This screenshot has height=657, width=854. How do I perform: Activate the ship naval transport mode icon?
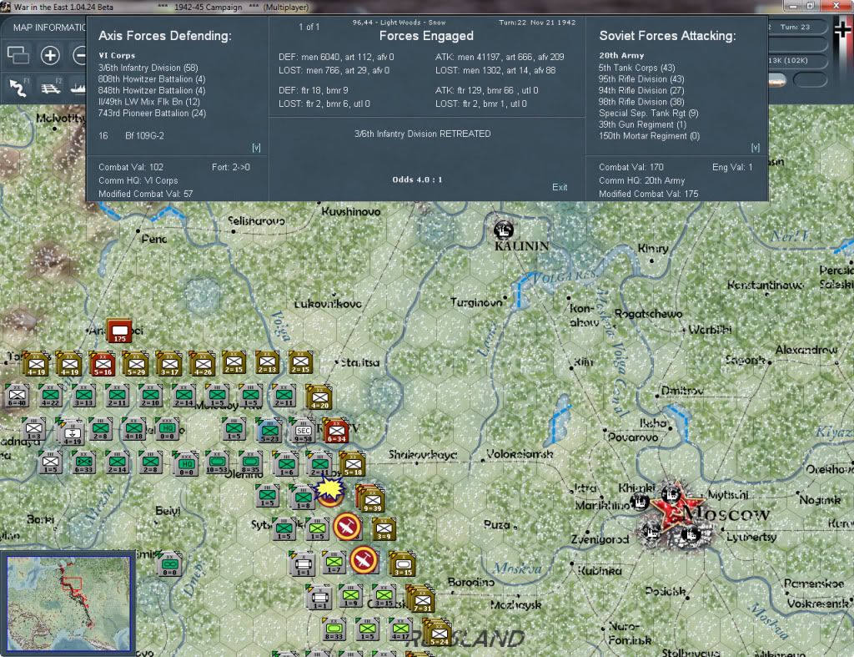pyautogui.click(x=78, y=87)
